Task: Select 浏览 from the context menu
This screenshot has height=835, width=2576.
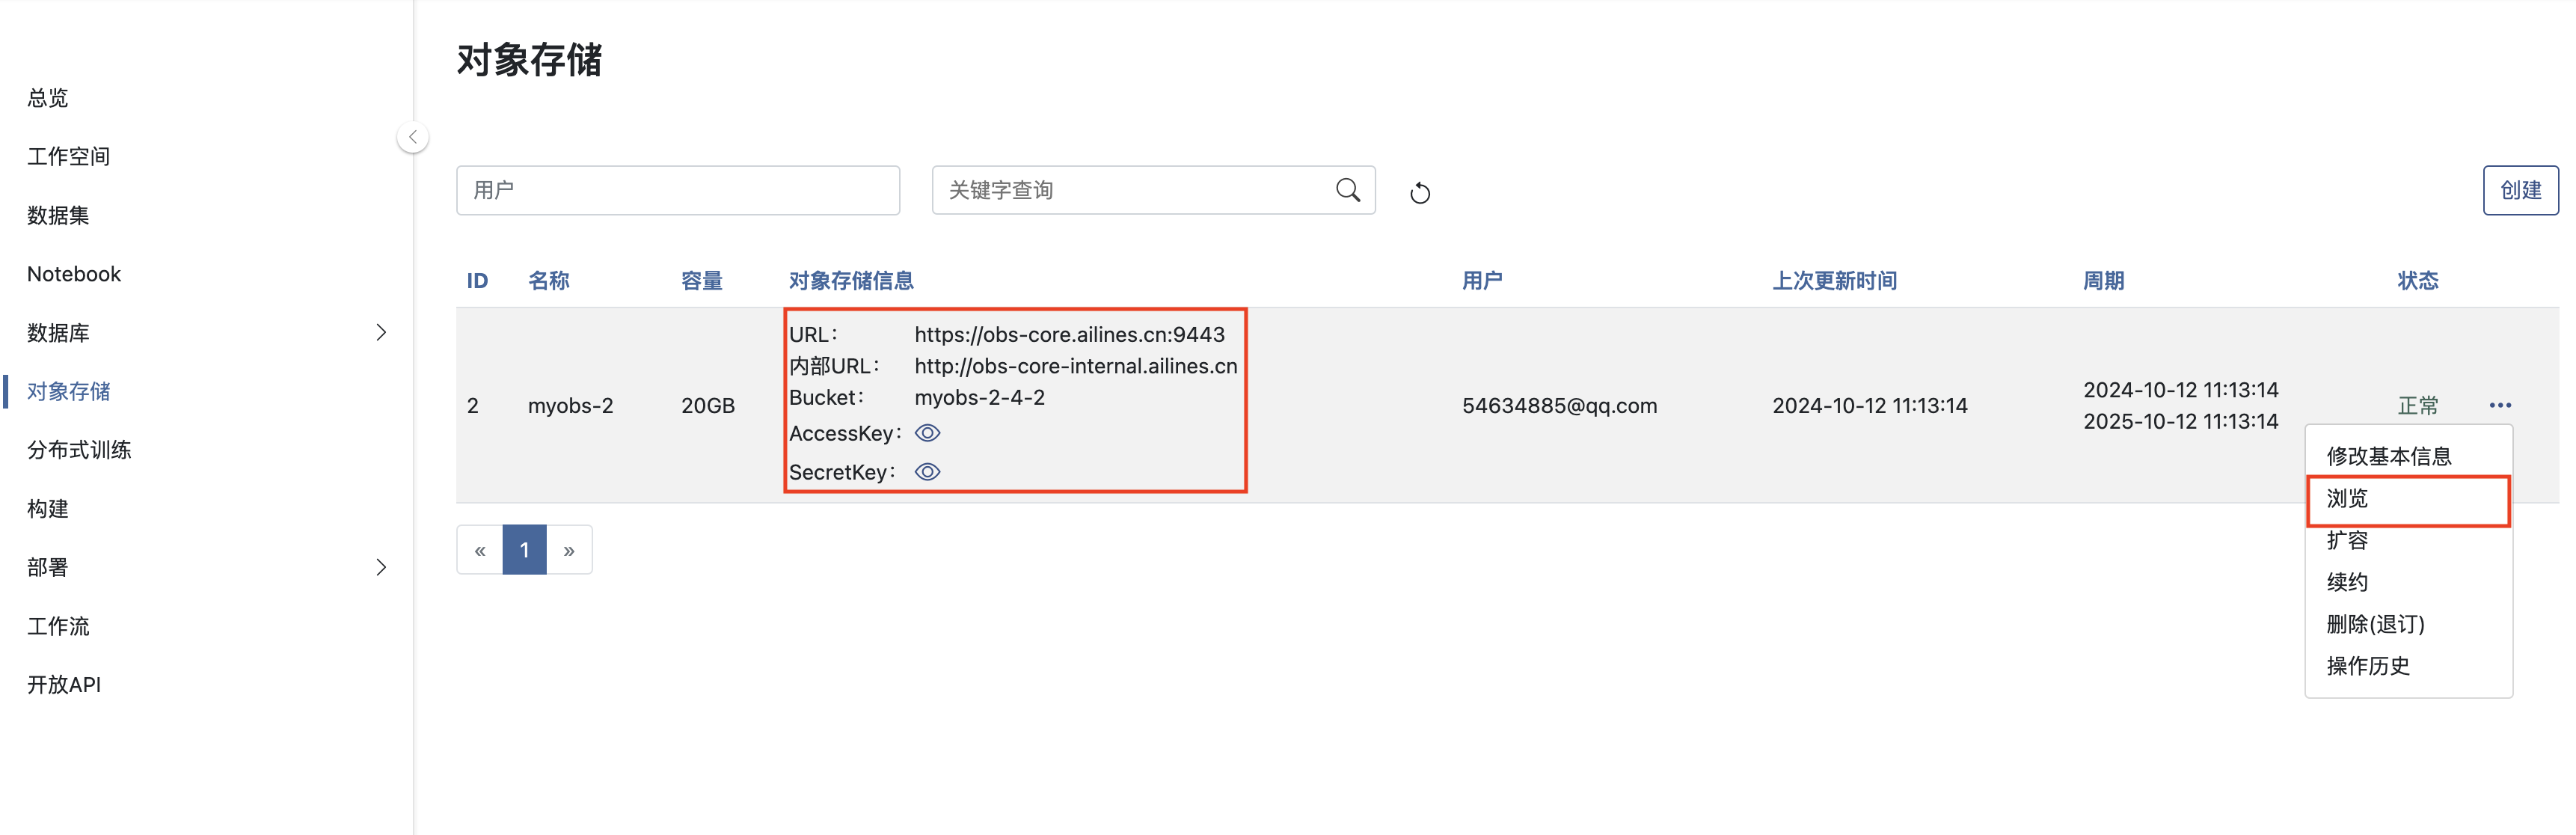Action: pos(2346,499)
